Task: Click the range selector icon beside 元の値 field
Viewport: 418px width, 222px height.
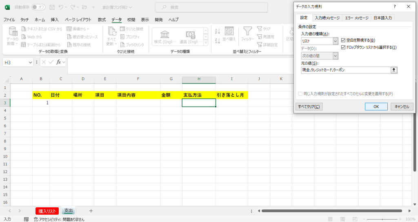Action: [394, 70]
